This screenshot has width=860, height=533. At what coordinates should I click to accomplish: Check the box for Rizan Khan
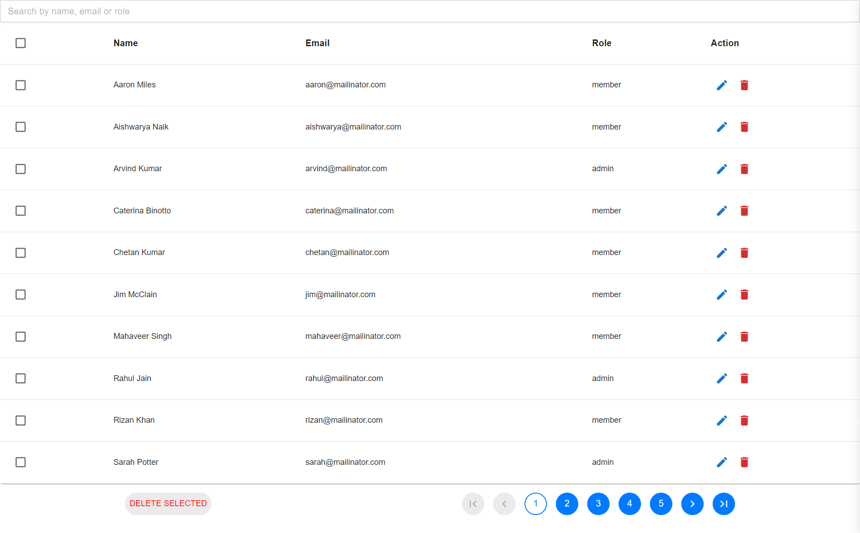click(x=21, y=420)
